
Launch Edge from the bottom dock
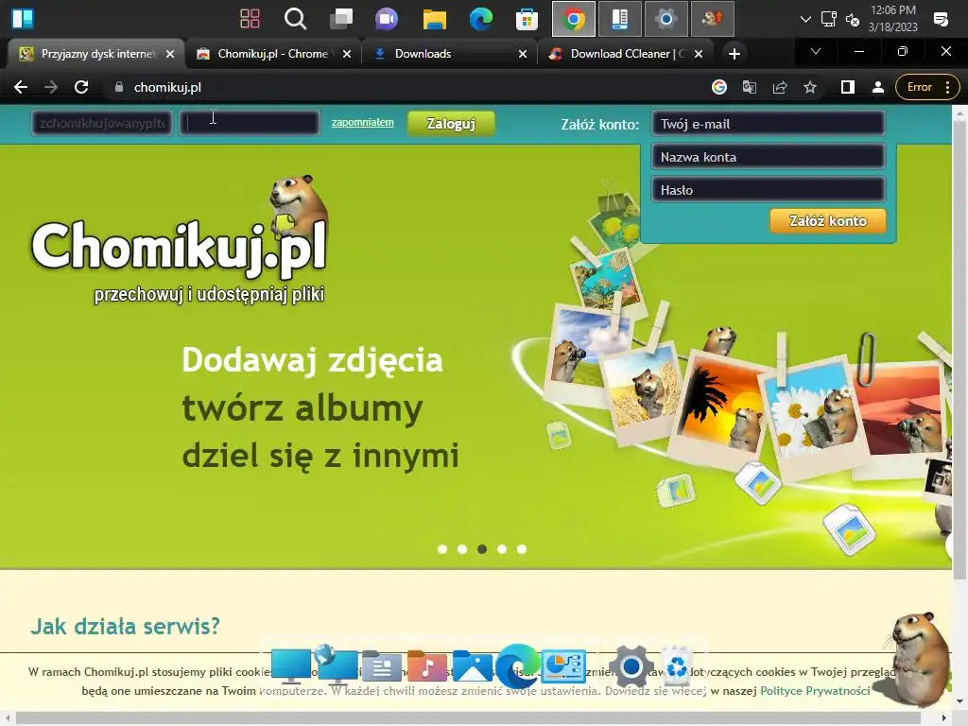[517, 666]
